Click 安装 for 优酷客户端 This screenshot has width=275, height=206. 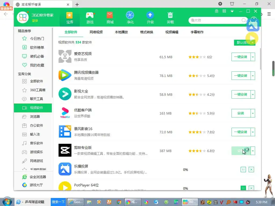(x=241, y=113)
